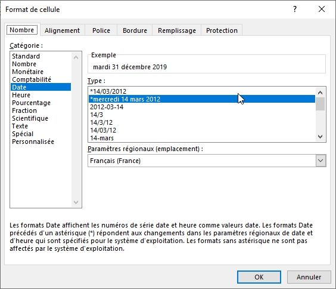Cancel with the Annuler button
This screenshot has width=336, height=289.
[309, 277]
